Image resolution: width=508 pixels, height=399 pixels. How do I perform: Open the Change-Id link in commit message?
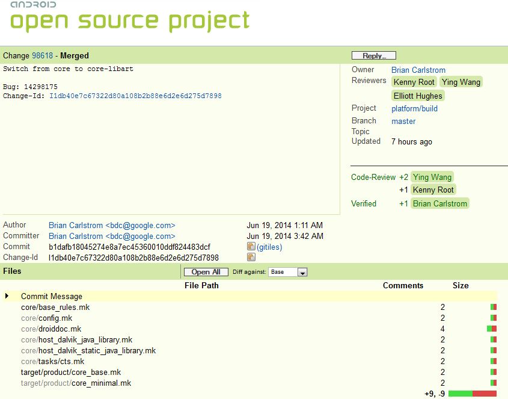click(135, 96)
